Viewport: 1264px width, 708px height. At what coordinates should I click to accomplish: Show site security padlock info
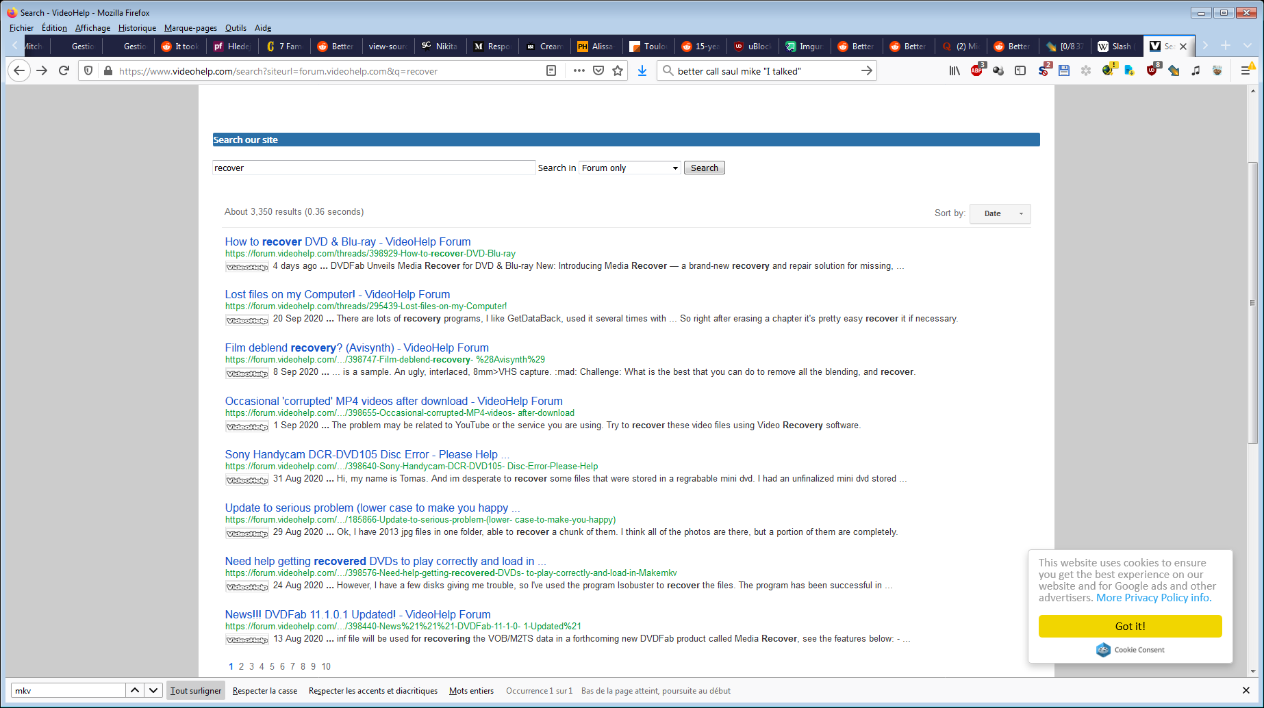(x=108, y=70)
